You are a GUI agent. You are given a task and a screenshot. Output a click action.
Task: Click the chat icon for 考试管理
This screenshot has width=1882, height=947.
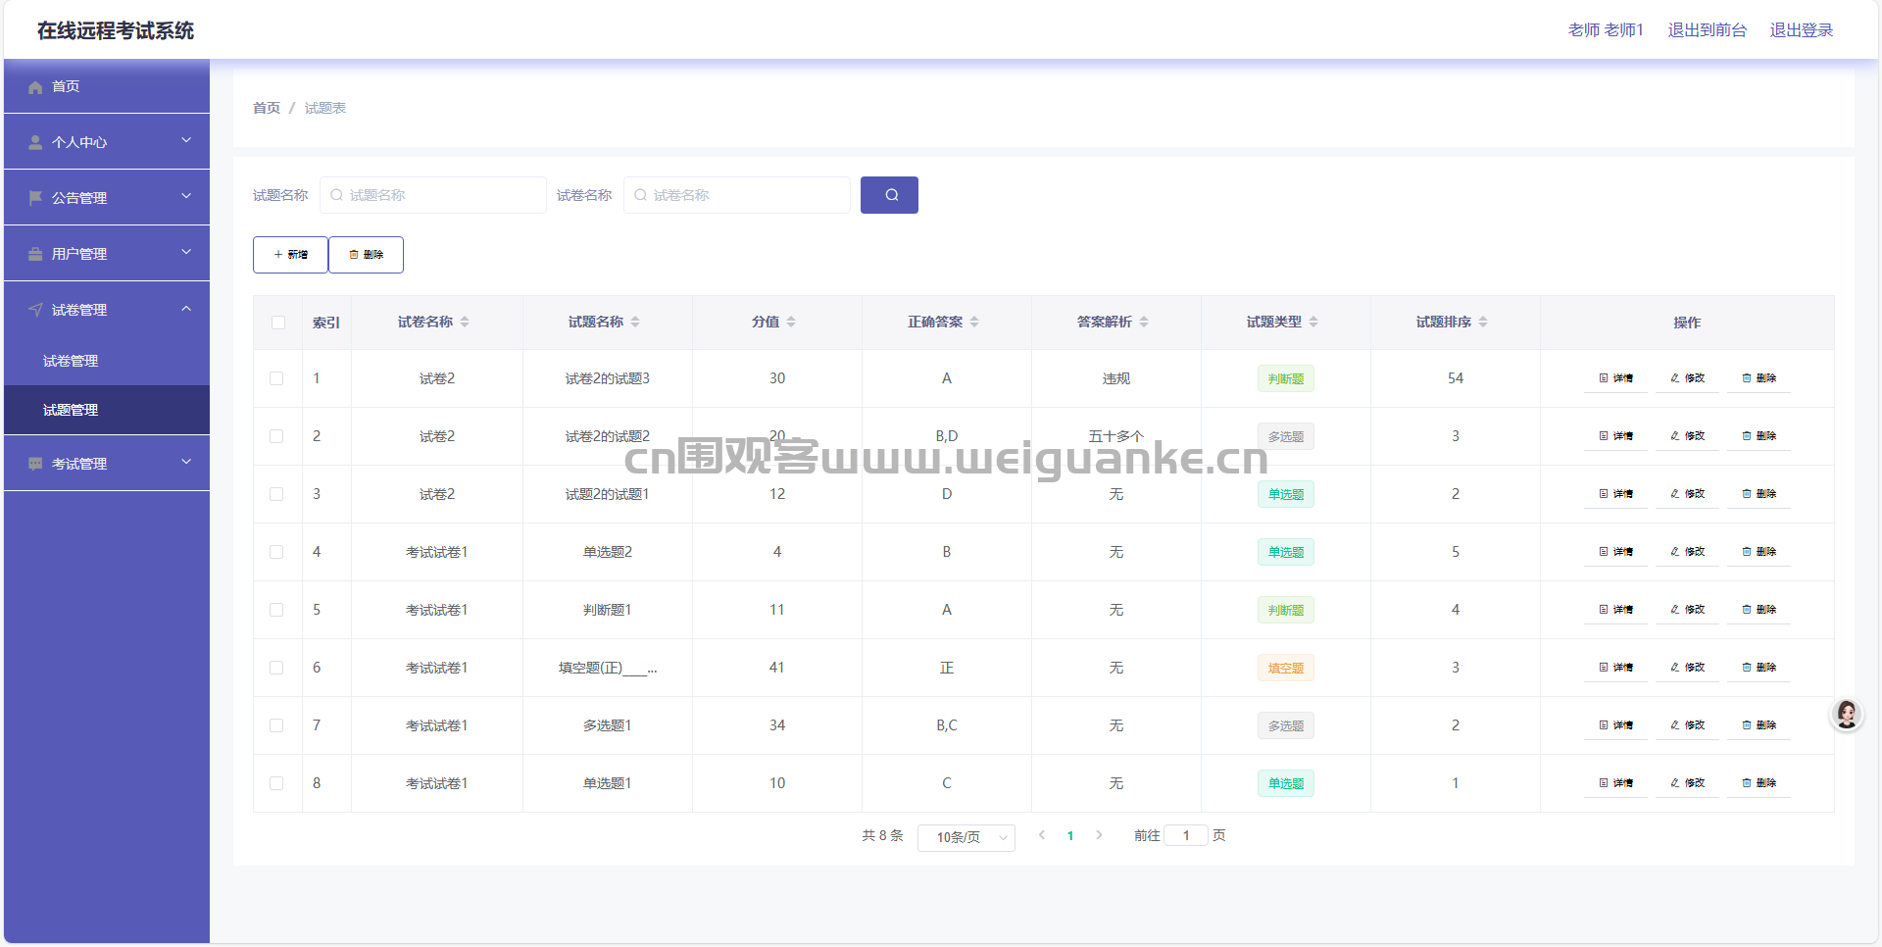[x=35, y=465]
